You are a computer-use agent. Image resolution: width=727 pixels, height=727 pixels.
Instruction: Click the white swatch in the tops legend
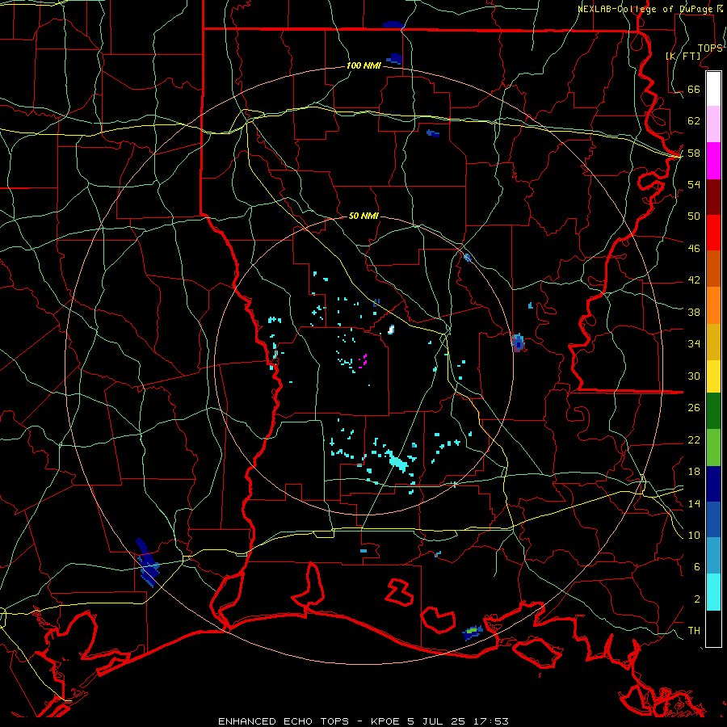tap(713, 89)
